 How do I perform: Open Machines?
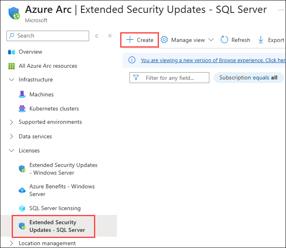click(42, 94)
